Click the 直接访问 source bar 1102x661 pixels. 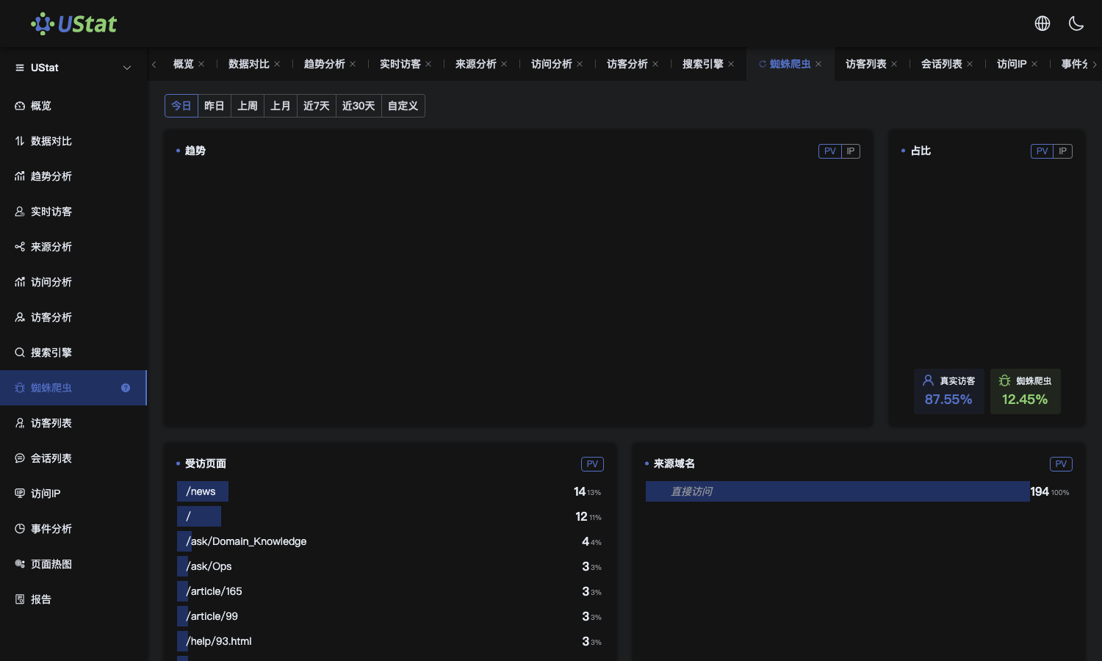[x=838, y=491]
